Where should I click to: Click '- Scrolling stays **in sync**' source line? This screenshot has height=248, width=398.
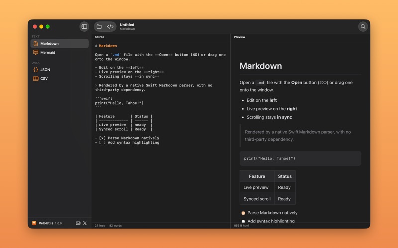(x=127, y=77)
